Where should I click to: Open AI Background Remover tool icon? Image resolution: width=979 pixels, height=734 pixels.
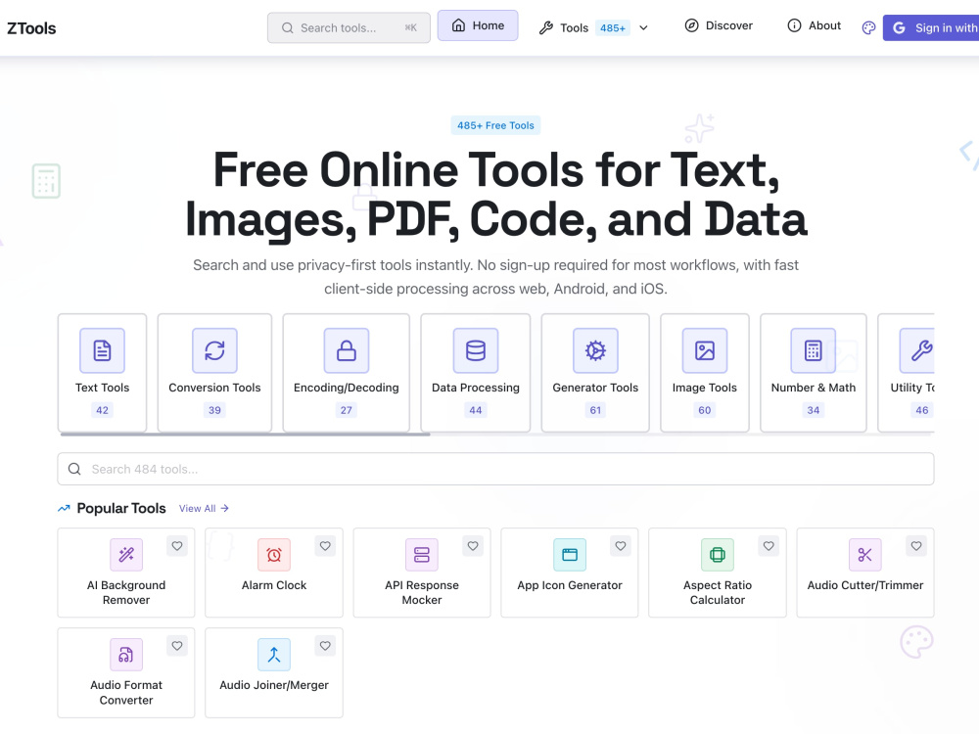(x=126, y=554)
